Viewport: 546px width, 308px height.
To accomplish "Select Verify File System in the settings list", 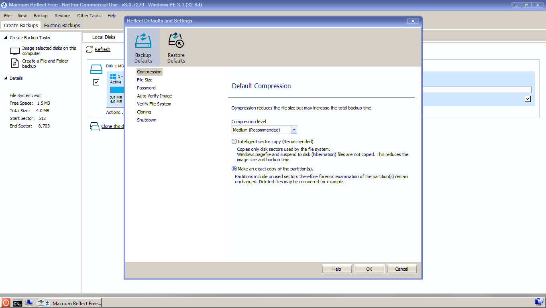I will (154, 104).
